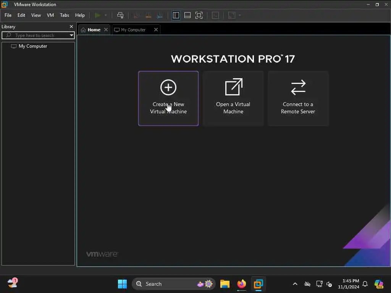Click Send Ctrl+Alt+Del toolbar icon
This screenshot has height=293, width=391.
pyautogui.click(x=120, y=15)
